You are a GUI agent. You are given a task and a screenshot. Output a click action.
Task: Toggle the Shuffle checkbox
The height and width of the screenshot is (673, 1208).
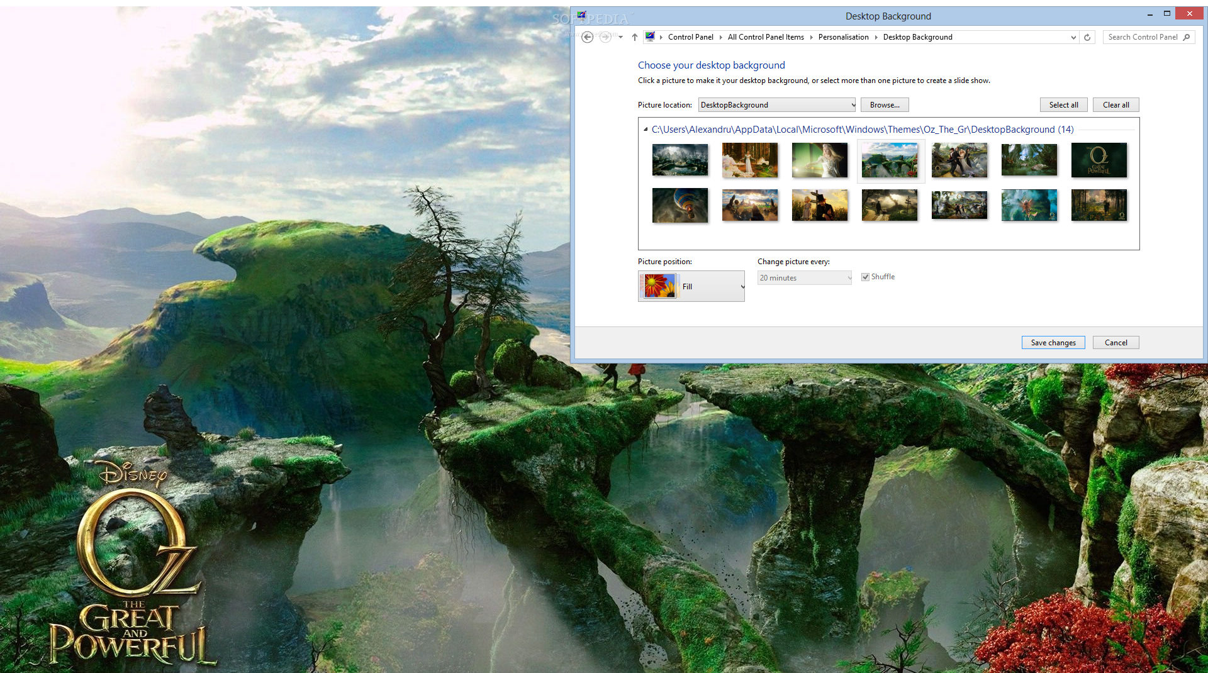[866, 277]
